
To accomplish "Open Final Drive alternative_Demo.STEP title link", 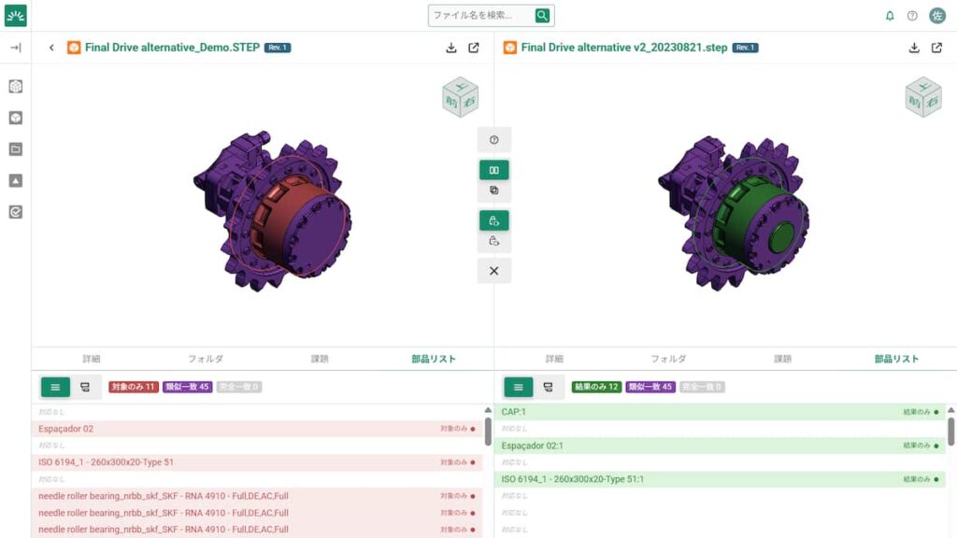I will tap(172, 48).
